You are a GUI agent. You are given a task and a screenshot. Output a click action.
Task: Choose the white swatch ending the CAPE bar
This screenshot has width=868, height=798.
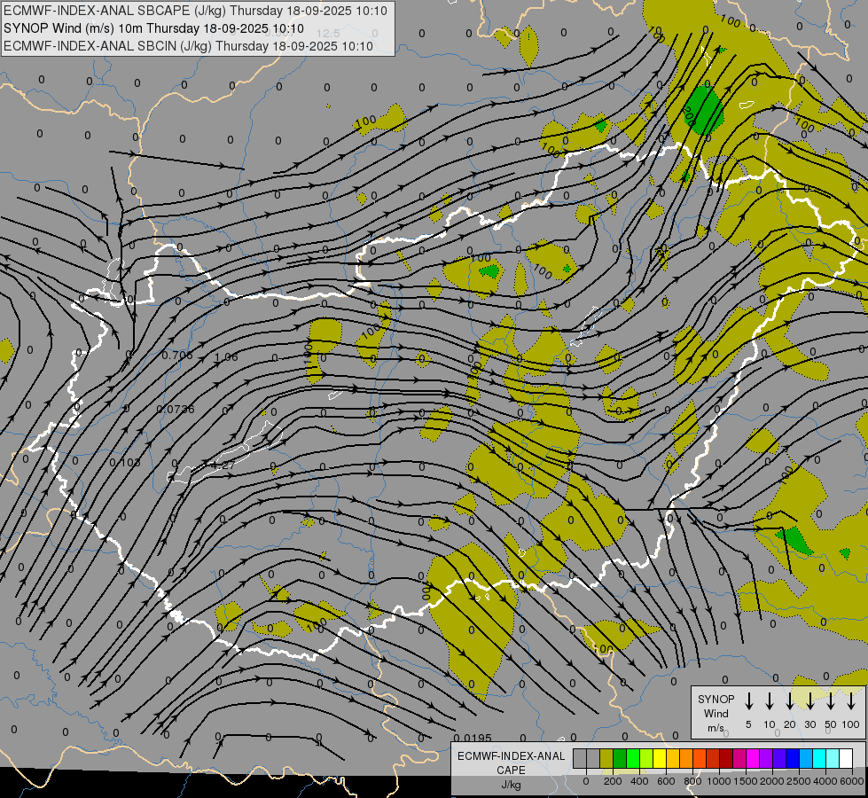(846, 758)
